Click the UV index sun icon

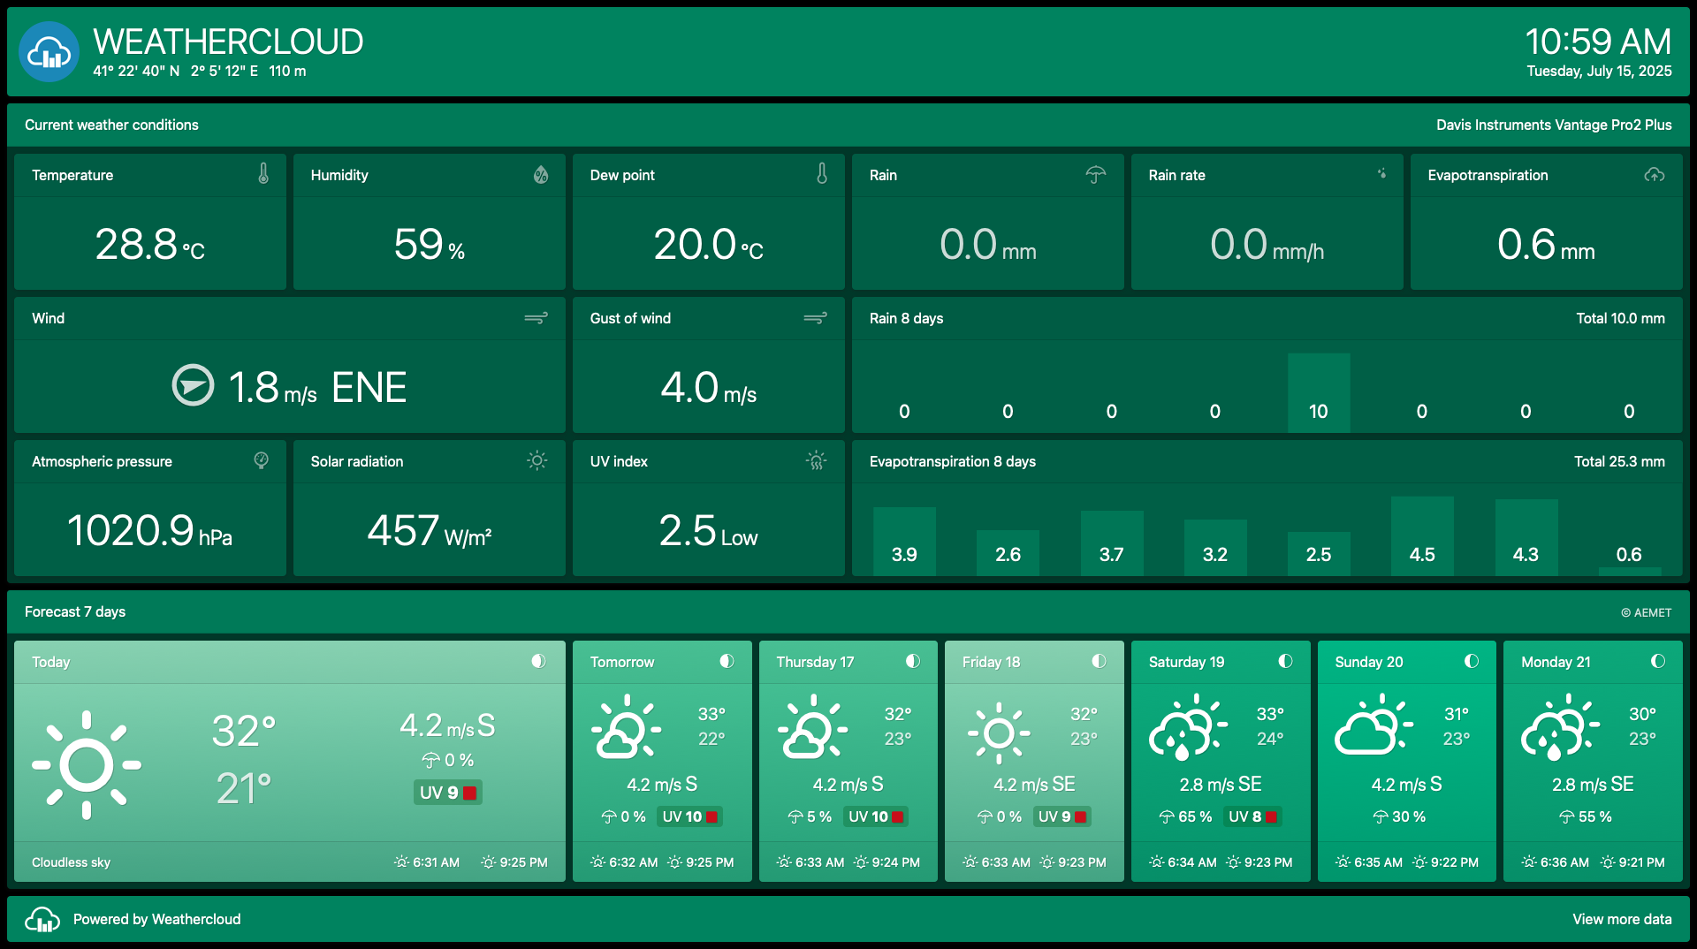817,460
